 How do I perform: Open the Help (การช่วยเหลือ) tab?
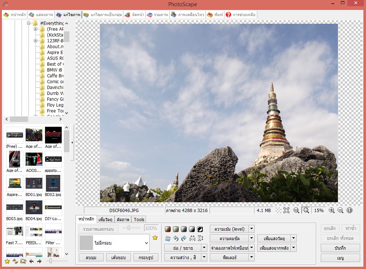pos(240,15)
